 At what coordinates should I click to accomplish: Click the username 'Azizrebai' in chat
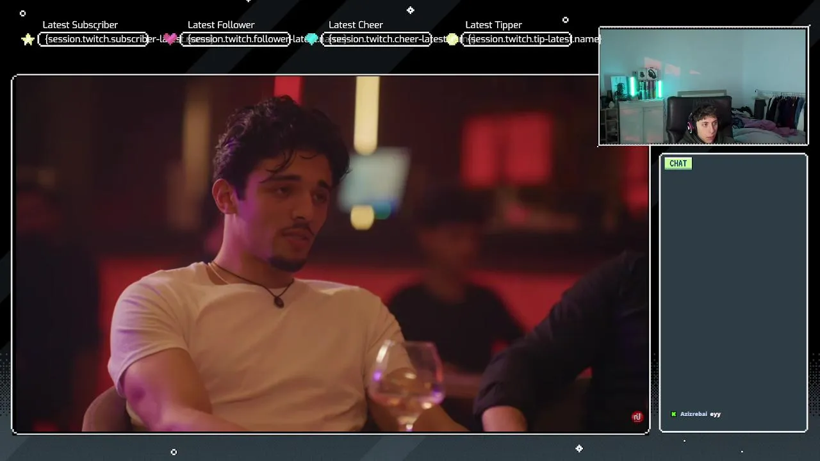coord(694,414)
